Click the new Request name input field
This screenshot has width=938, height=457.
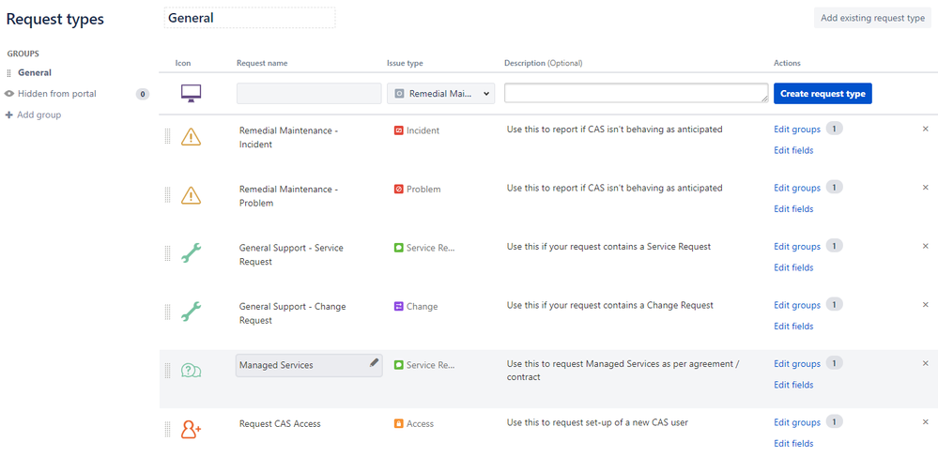coord(309,93)
